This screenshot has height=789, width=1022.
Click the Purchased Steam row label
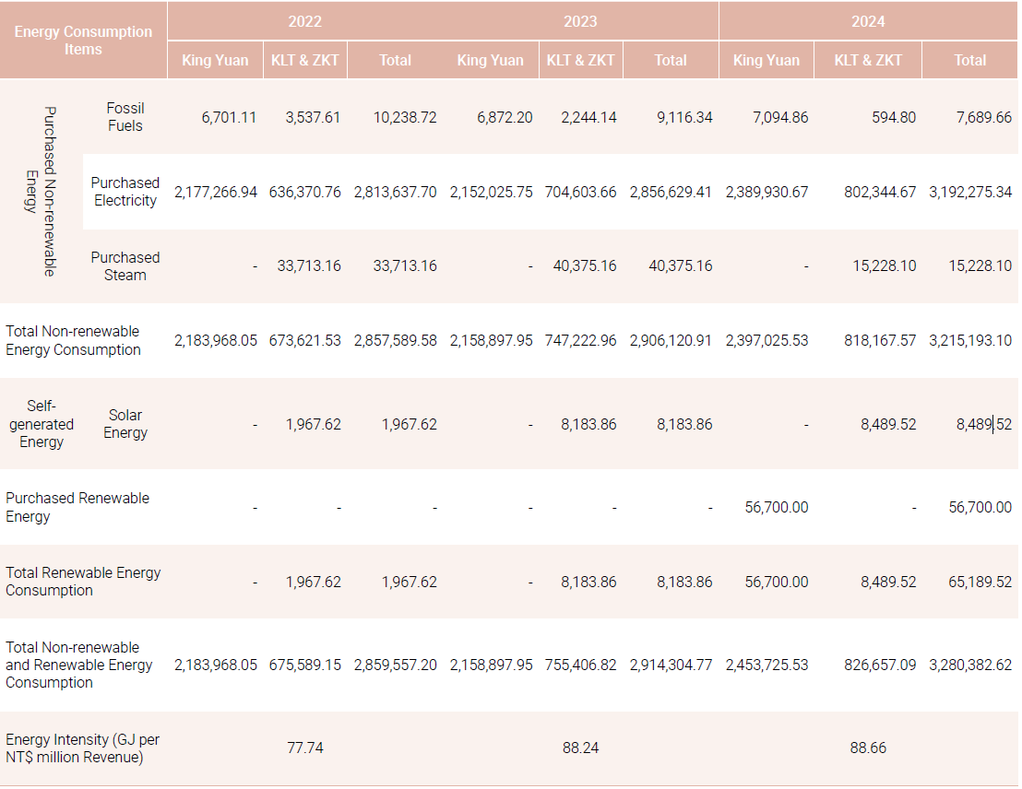pyautogui.click(x=125, y=266)
